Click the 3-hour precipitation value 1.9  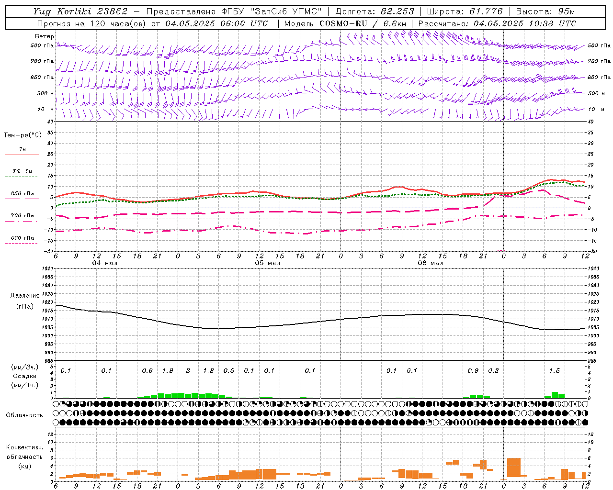click(168, 371)
